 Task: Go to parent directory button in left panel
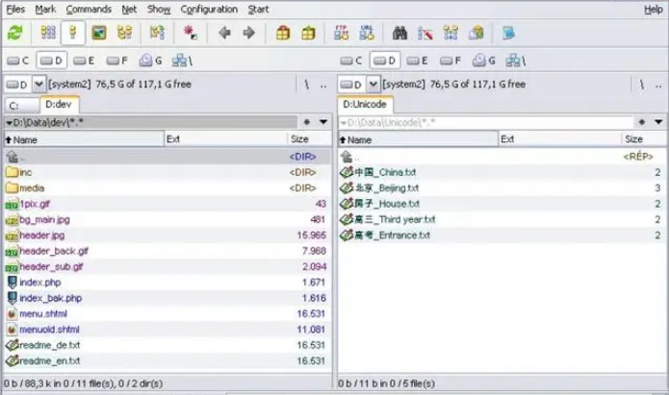pos(323,85)
